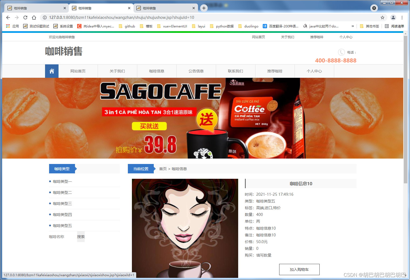410x280 pixels.
Task: Click 网站首页 link in the top strip
Action: pyautogui.click(x=258, y=37)
